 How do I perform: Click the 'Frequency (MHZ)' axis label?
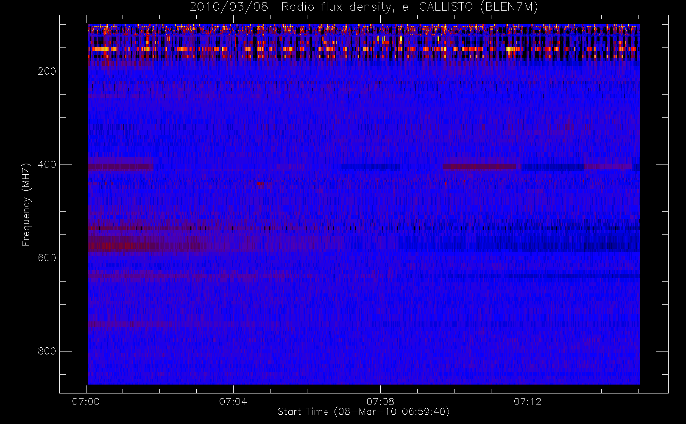coord(26,204)
